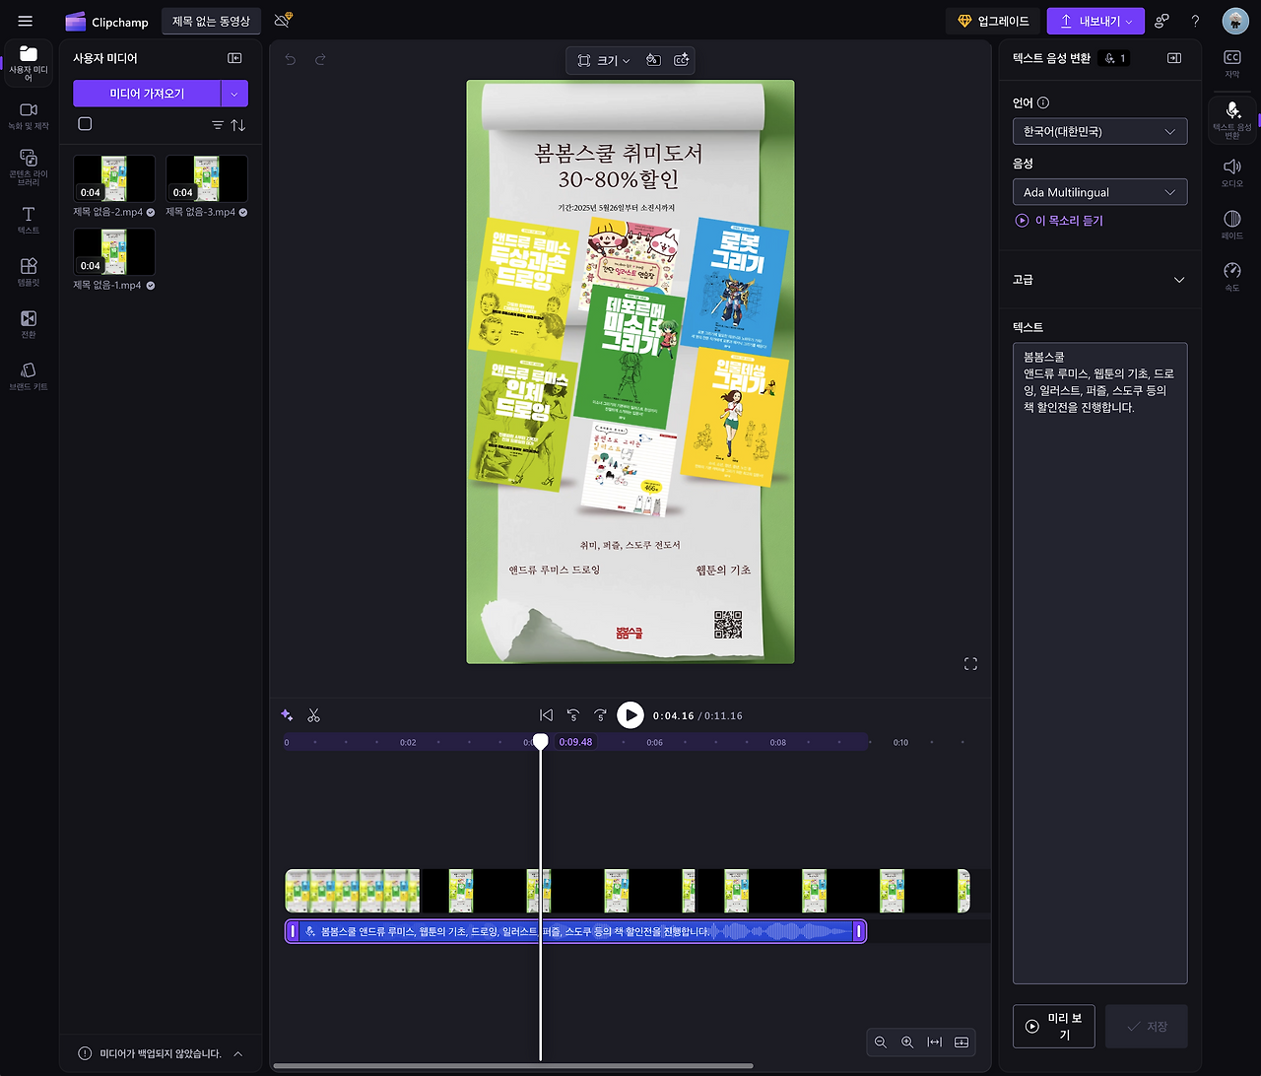Open the 내보내기 export menu
1261x1076 pixels.
pos(1095,21)
